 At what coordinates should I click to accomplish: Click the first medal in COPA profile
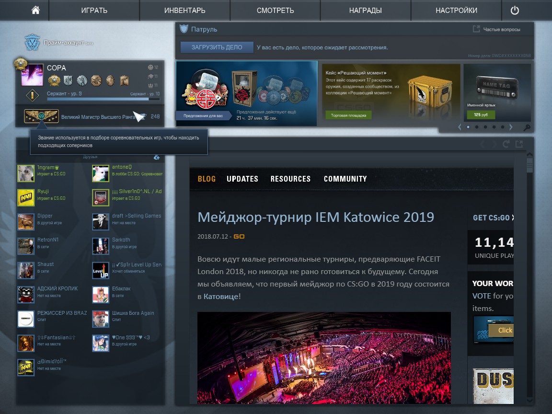point(54,80)
